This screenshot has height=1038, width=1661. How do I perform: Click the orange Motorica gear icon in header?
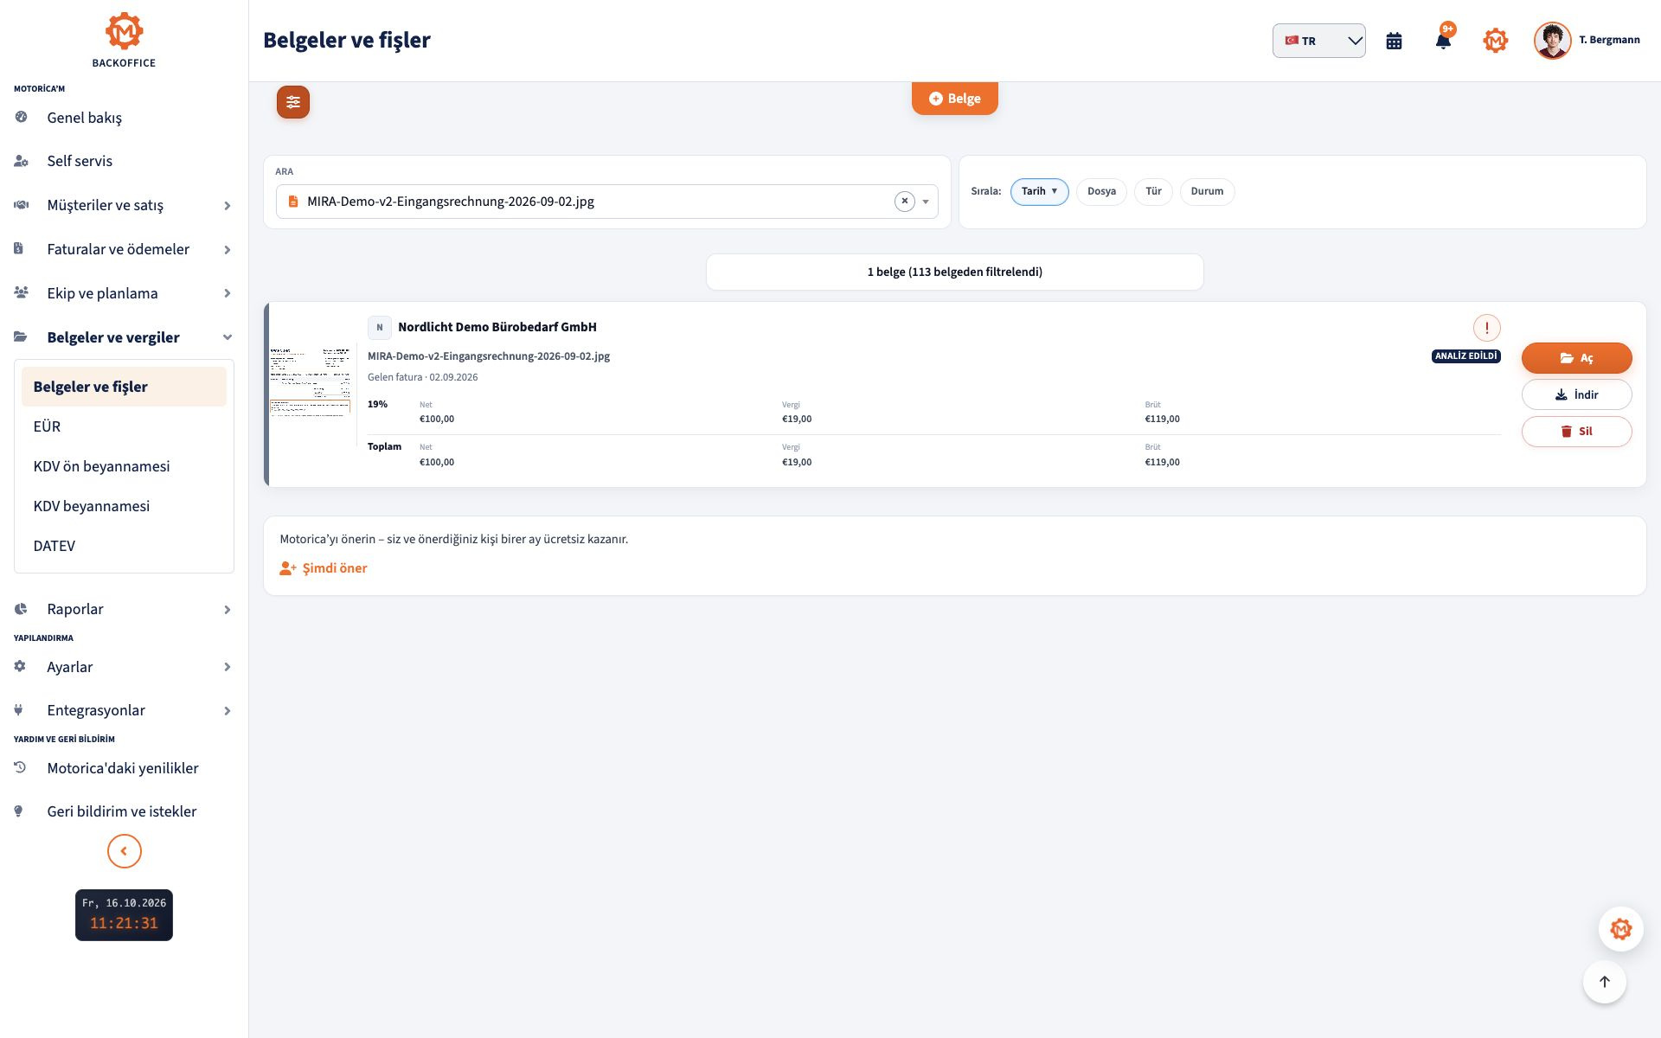(1495, 41)
